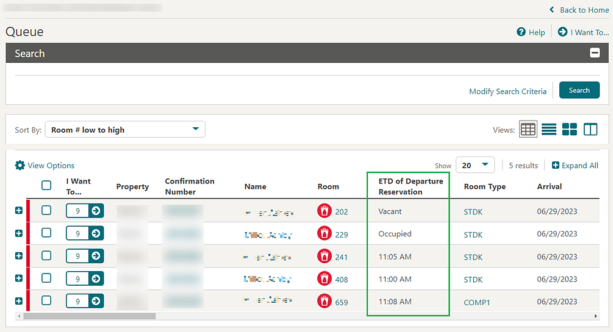Click the 11:00 AM ETD cell
Screen dimensions: 613x332
pos(395,279)
